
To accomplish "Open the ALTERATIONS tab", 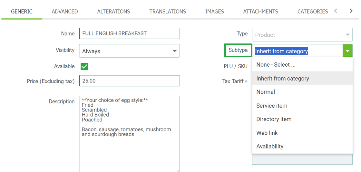I will pyautogui.click(x=113, y=12).
